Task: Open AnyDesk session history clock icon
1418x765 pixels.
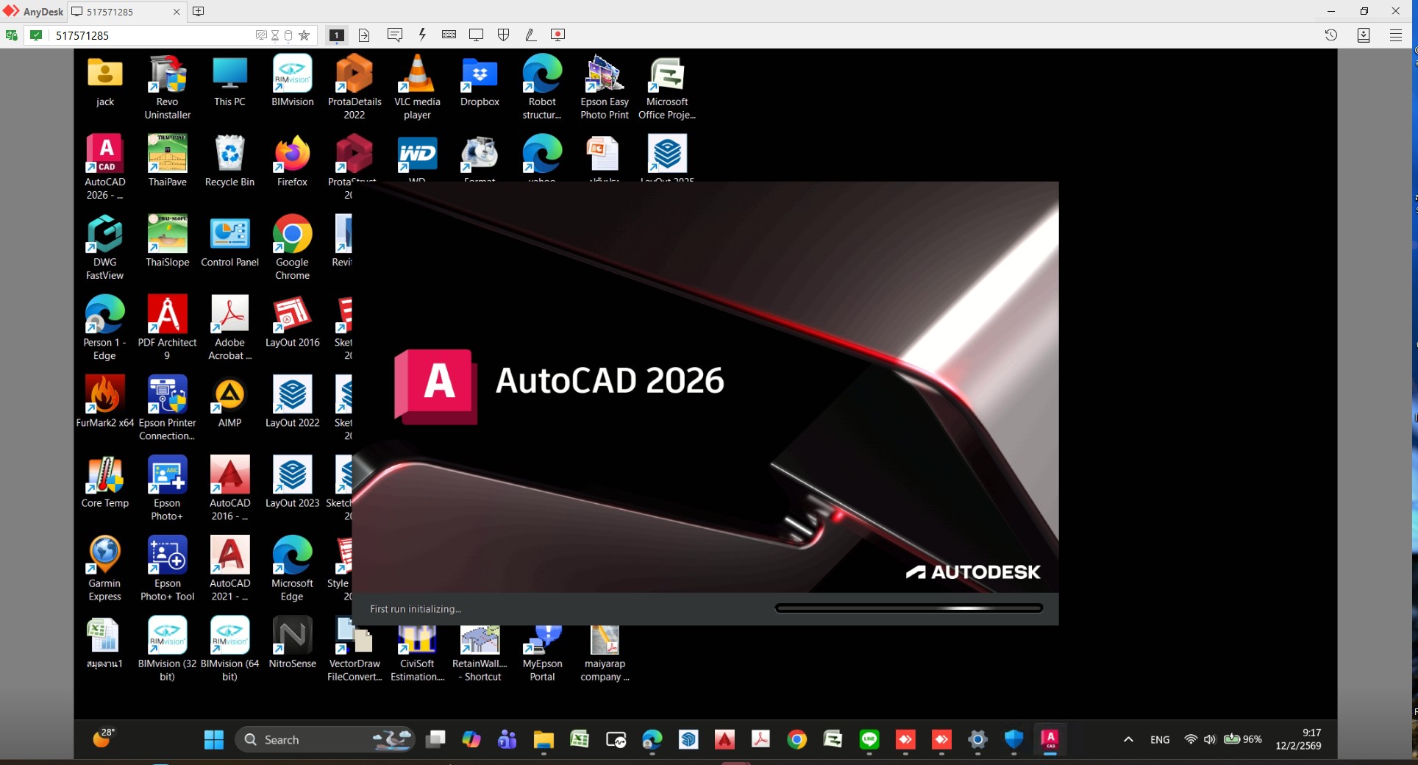Action: pyautogui.click(x=1331, y=35)
